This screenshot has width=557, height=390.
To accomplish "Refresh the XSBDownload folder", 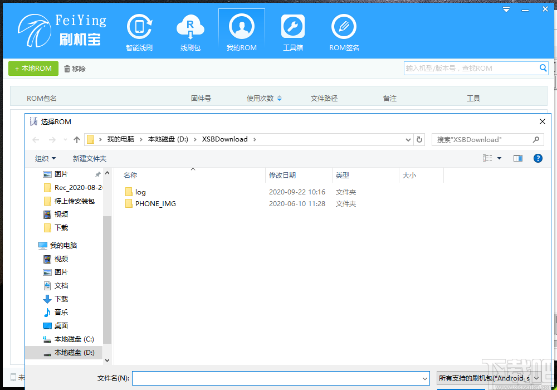I will point(419,140).
